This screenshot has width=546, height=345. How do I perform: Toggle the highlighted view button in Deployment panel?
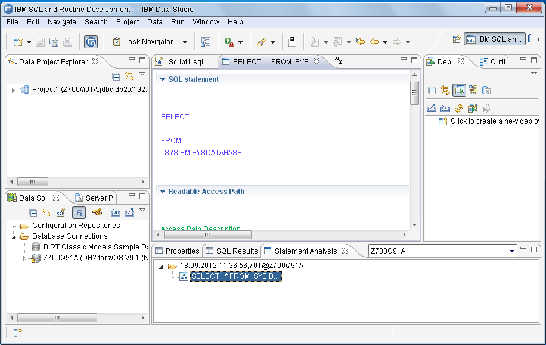click(458, 90)
